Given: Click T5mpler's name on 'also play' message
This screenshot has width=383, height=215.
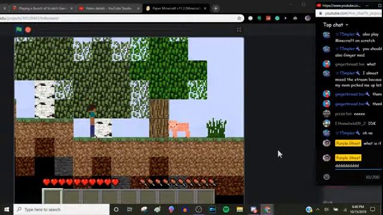Looking at the screenshot, I should pyautogui.click(x=348, y=34).
